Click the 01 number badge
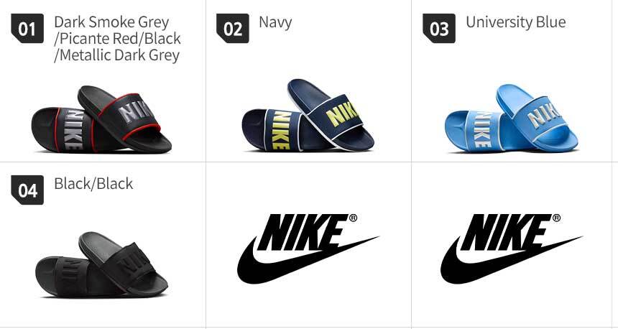This screenshot has width=618, height=329. click(27, 28)
